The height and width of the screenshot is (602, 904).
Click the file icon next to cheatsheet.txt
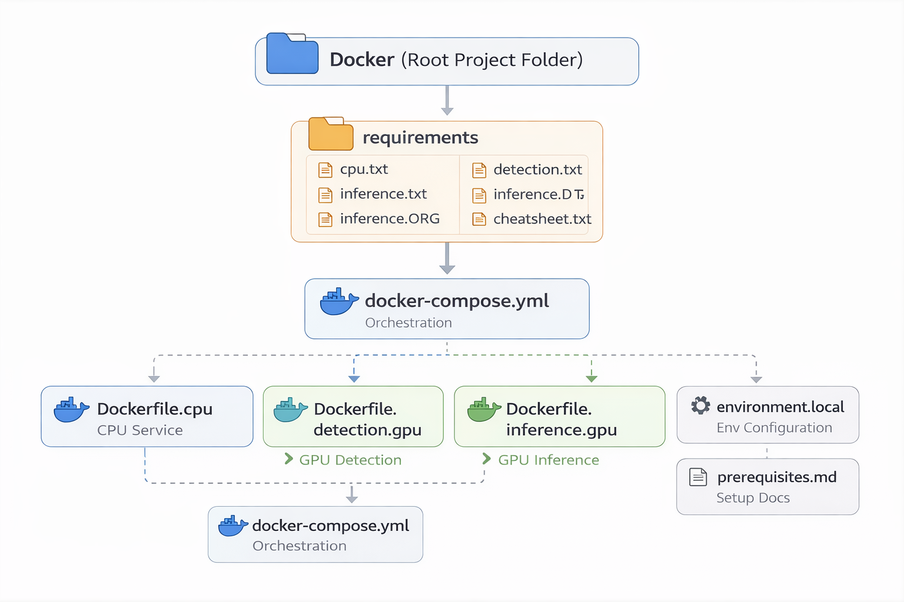click(478, 218)
